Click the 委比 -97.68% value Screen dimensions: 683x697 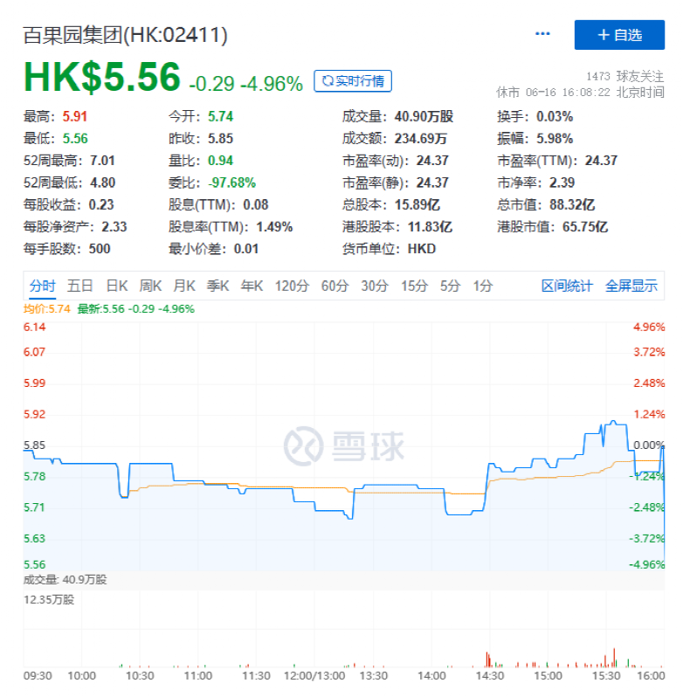point(232,183)
